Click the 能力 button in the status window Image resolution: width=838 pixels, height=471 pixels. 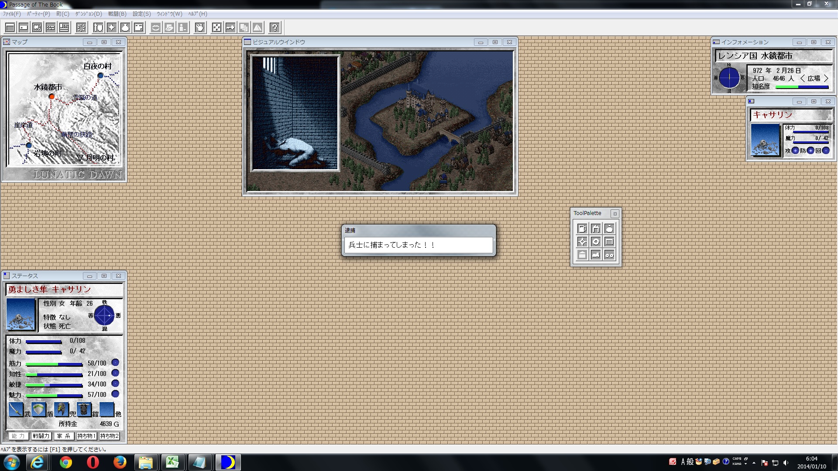(18, 436)
